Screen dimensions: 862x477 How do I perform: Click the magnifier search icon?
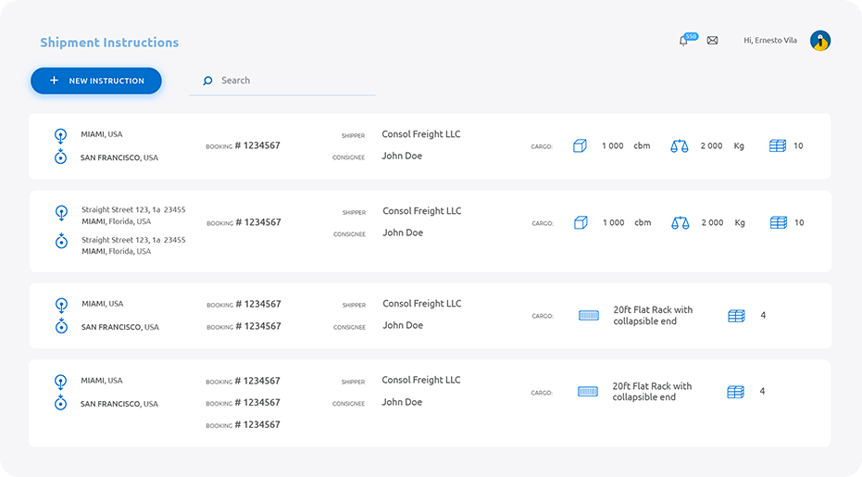tap(207, 81)
